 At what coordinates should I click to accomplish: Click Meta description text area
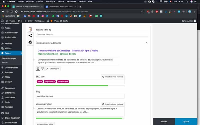80,111
